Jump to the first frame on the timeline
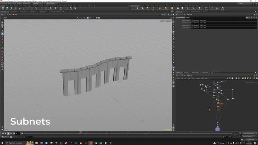Image resolution: width=258 pixels, height=145 pixels. (x=3, y=133)
